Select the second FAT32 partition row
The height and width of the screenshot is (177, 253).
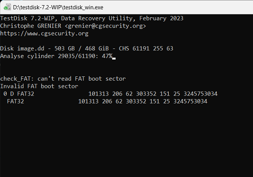click(107, 102)
